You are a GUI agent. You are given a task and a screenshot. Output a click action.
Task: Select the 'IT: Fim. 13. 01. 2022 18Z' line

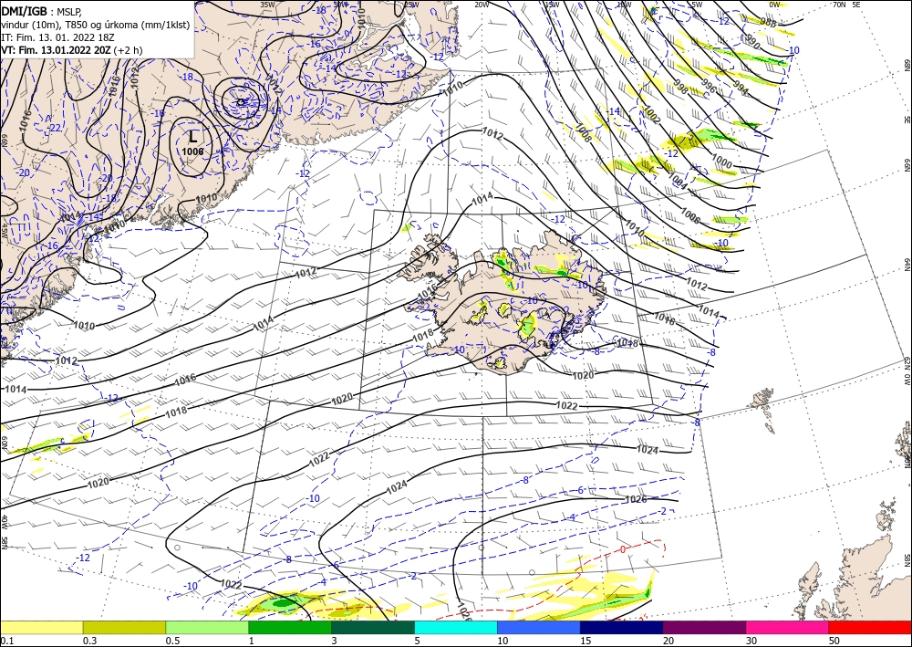(57, 37)
